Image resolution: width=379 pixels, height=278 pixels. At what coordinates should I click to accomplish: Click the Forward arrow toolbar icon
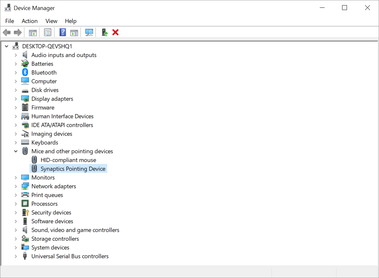coord(18,32)
